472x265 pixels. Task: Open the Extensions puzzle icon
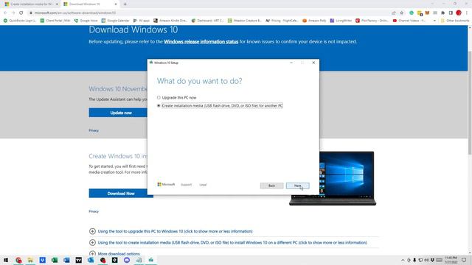[x=442, y=13]
